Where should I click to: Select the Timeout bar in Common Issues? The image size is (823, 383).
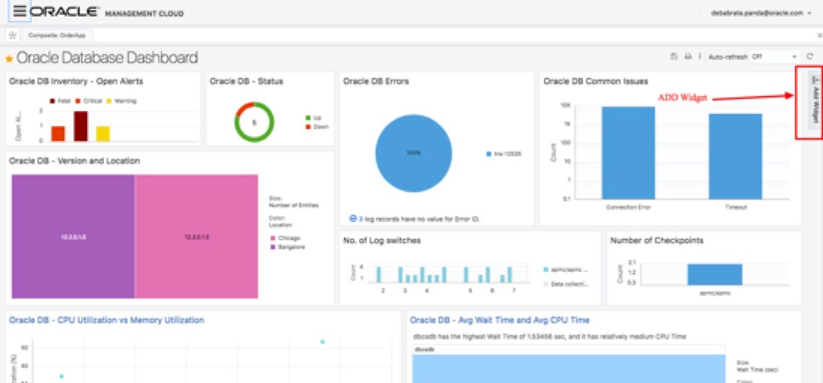(735, 157)
